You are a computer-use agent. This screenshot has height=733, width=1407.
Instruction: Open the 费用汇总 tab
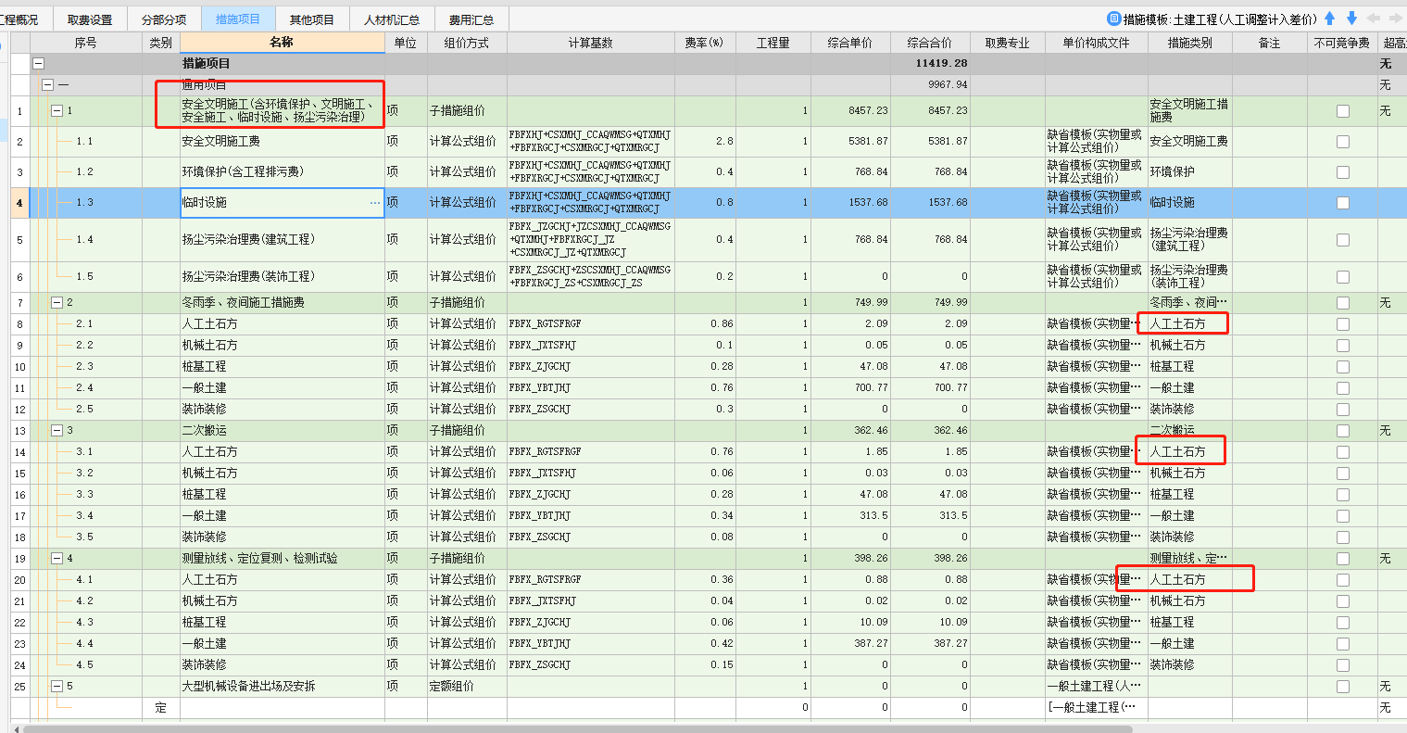click(471, 19)
